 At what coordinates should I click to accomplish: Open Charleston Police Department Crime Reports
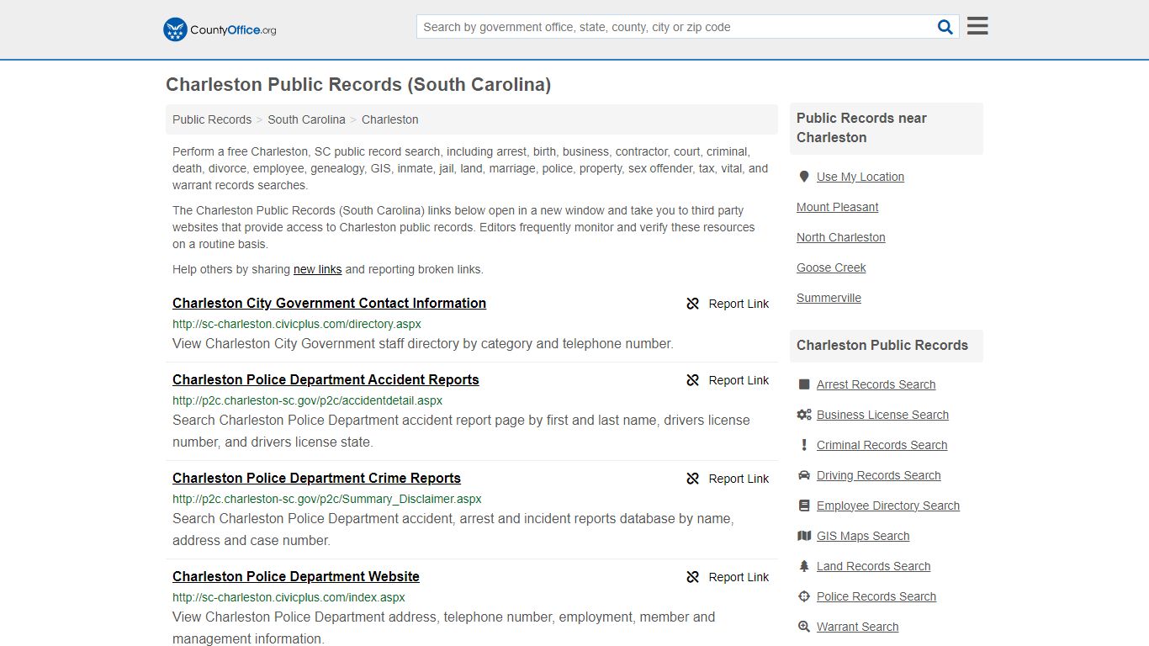tap(316, 478)
